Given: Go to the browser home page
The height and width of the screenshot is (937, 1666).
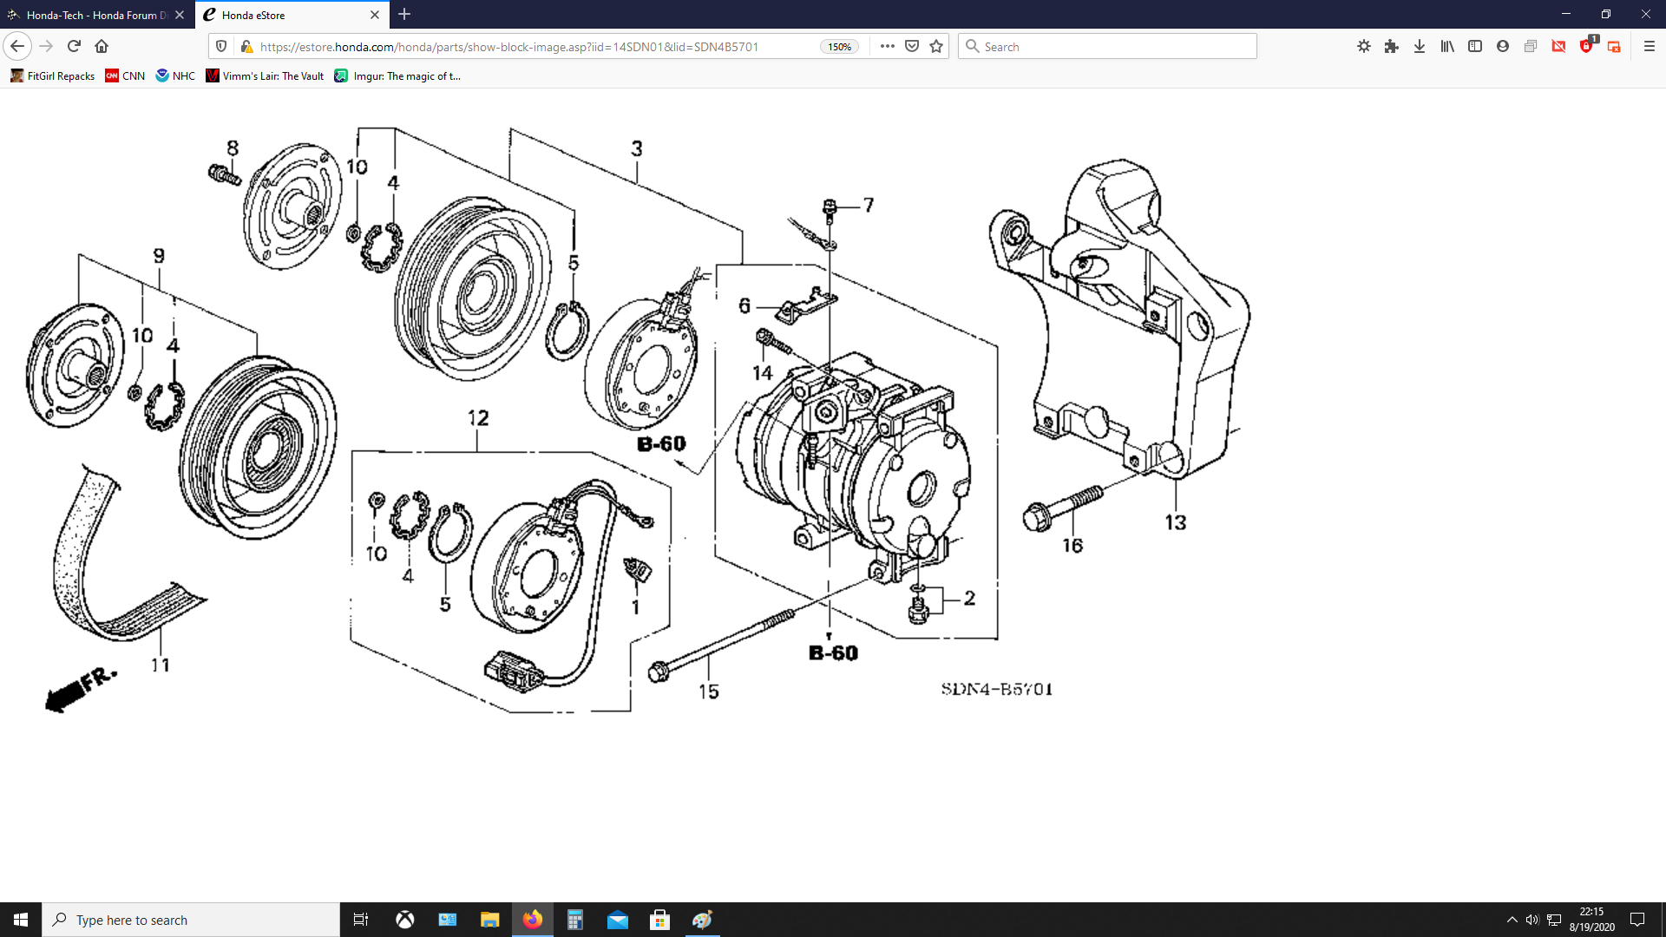Looking at the screenshot, I should [102, 46].
